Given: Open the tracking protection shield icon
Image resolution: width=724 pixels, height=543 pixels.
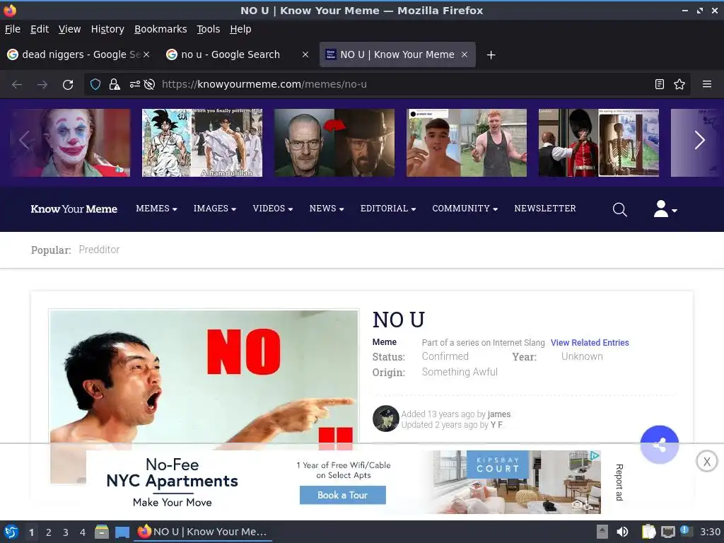Looking at the screenshot, I should click(x=95, y=85).
